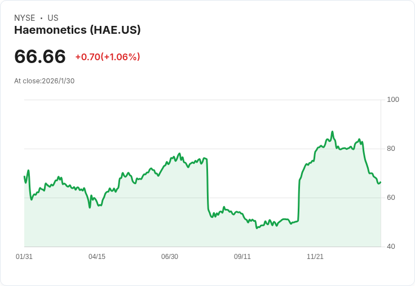Viewport: 415px width, 286px height.
Task: Click the 11/21 date marker
Action: [x=315, y=257]
